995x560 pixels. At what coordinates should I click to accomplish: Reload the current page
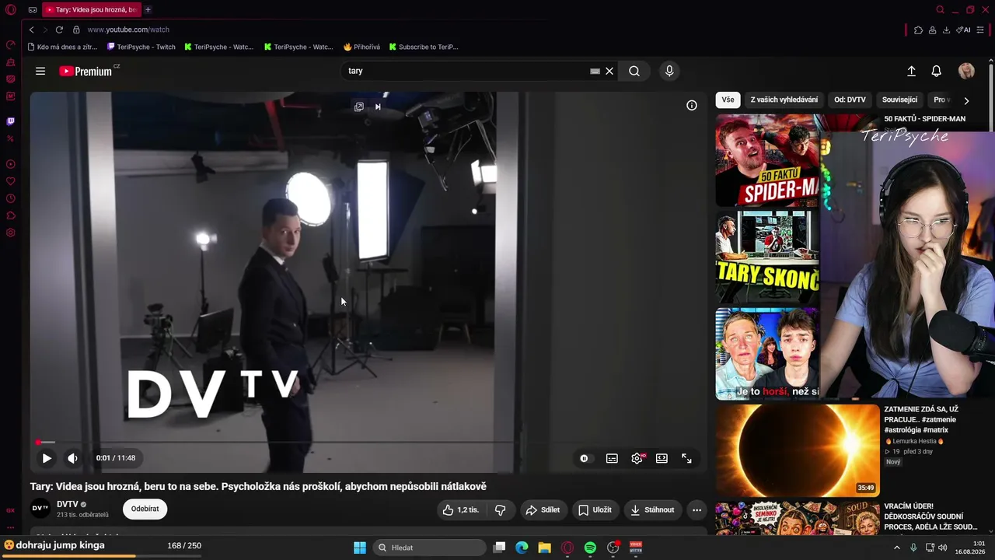59,30
